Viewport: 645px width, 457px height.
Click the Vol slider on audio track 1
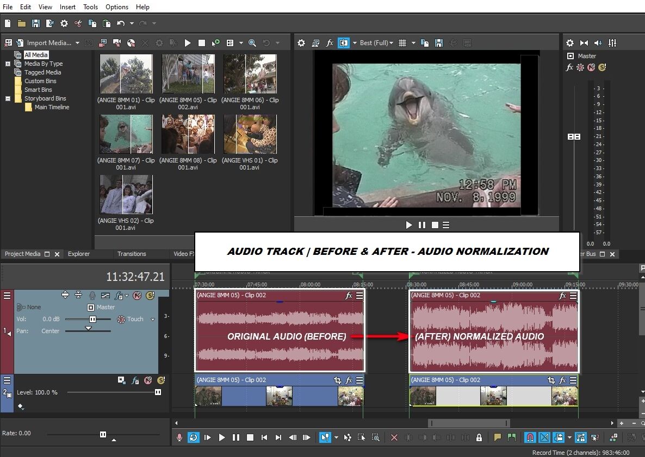click(92, 320)
